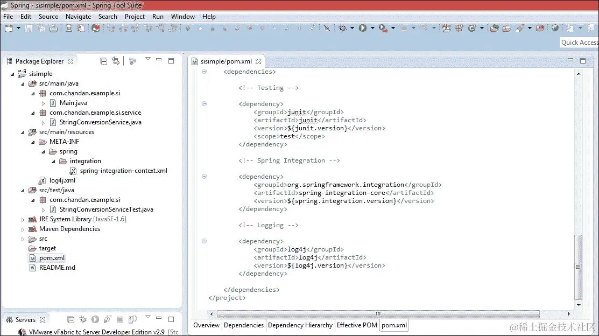The width and height of the screenshot is (599, 336).
Task: Select log4j.xml in Package Explorer
Action: [62, 180]
